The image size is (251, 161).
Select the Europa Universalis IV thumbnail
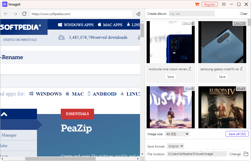tap(222, 107)
